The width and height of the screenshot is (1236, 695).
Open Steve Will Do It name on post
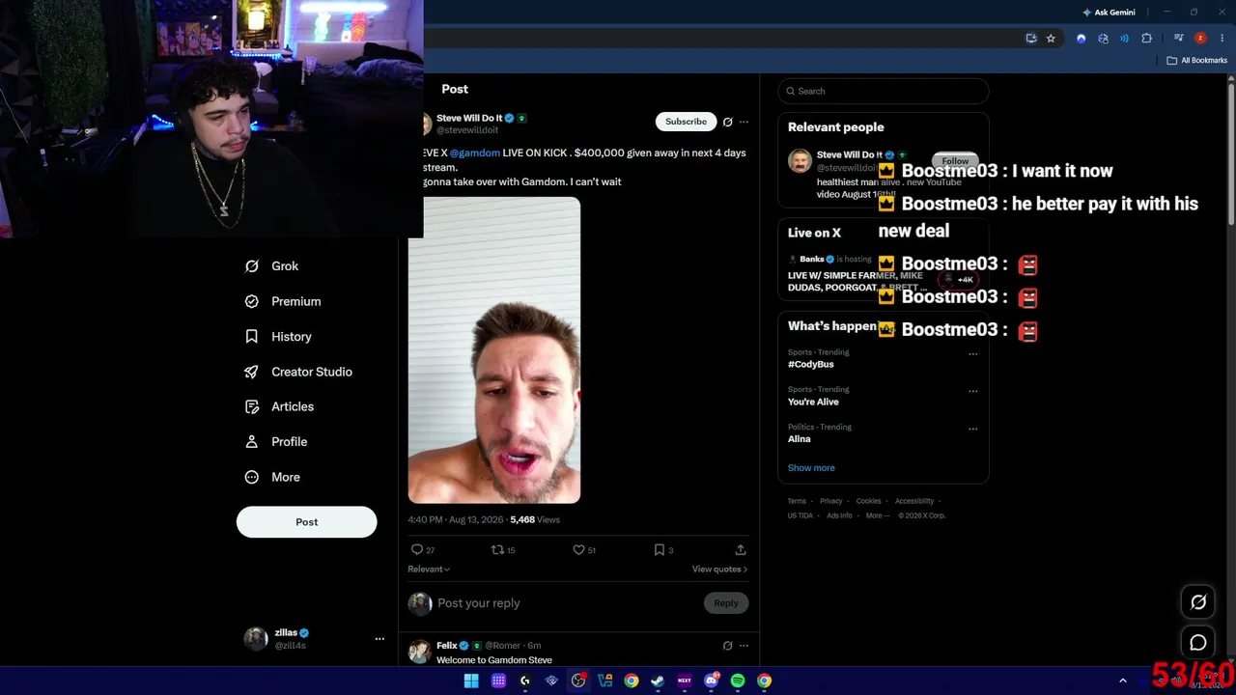[469, 119]
